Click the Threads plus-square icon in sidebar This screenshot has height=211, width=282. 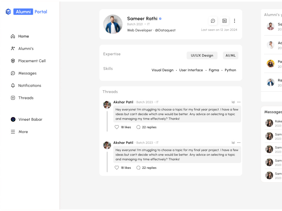point(13,98)
